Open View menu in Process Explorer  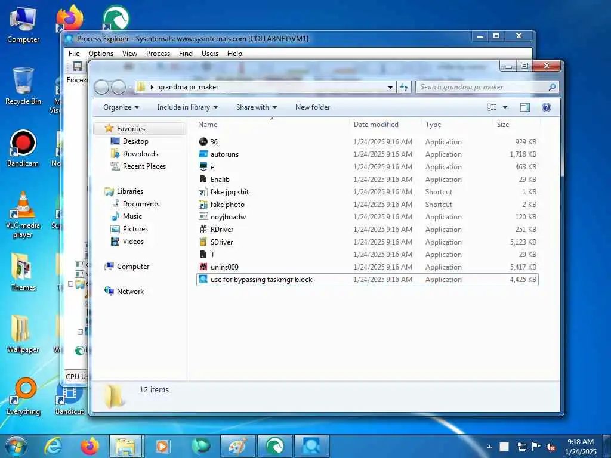[129, 54]
